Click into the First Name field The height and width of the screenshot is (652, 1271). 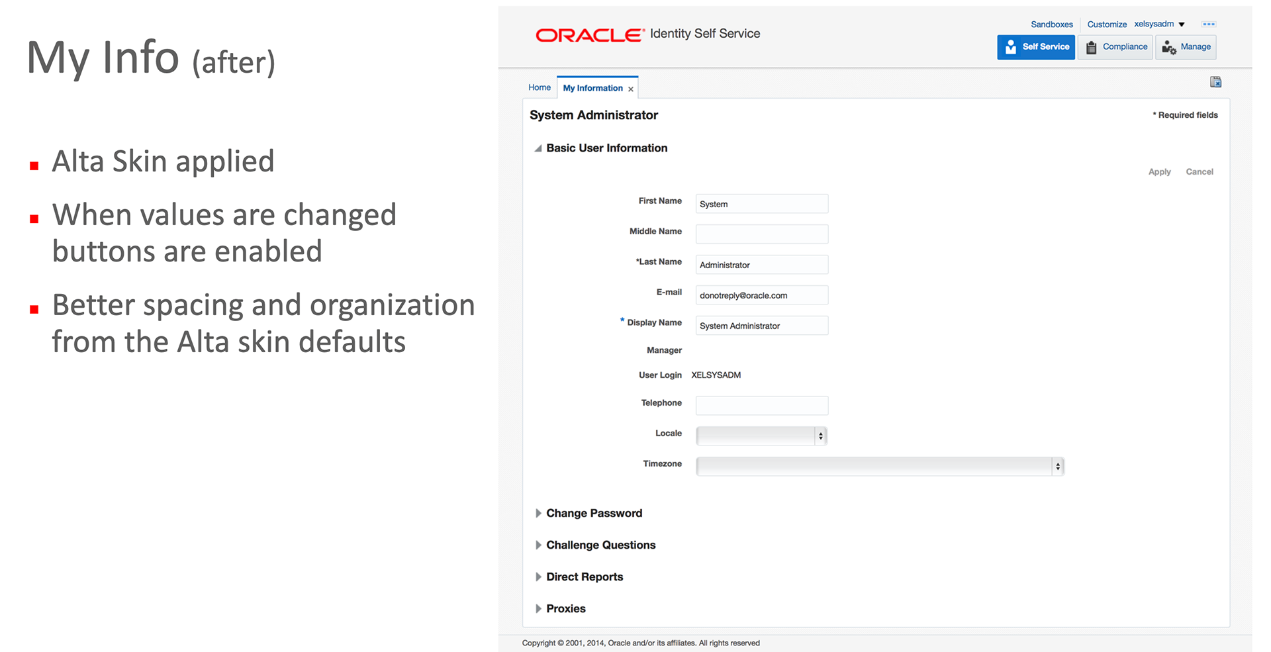(x=762, y=204)
